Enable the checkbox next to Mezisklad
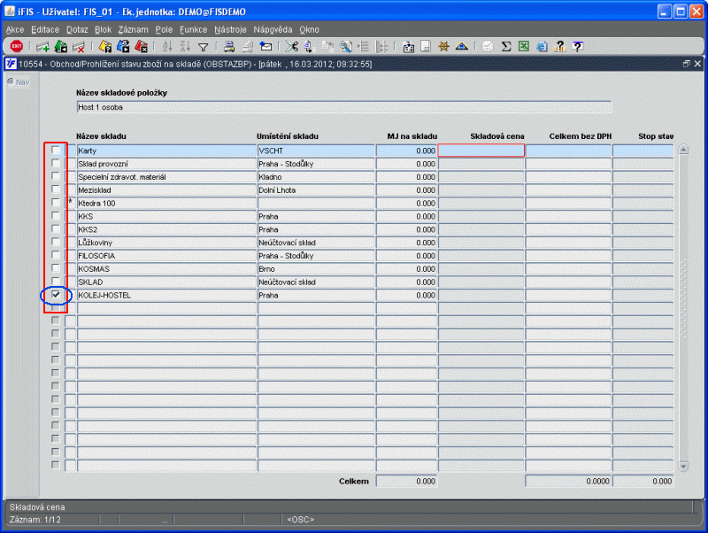The image size is (708, 533). pos(57,189)
